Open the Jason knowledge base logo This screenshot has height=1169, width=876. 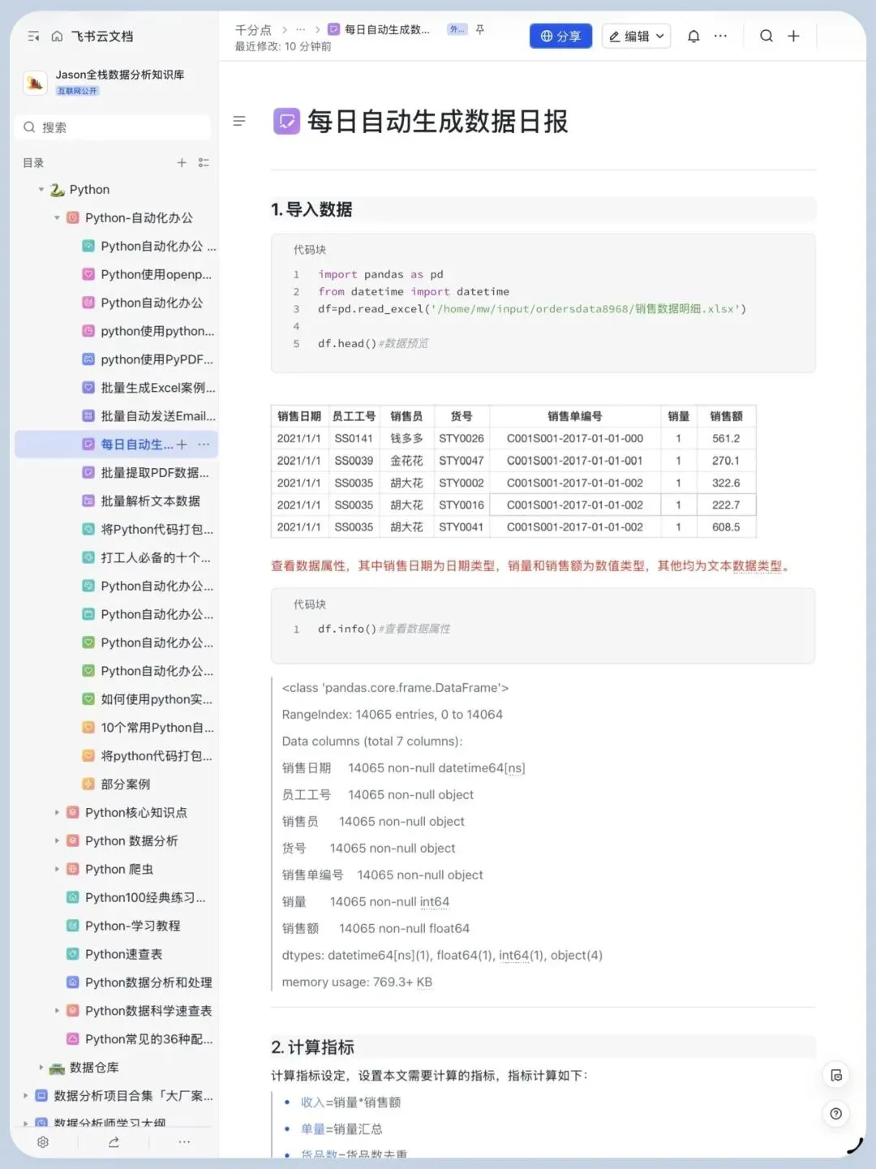pyautogui.click(x=35, y=83)
